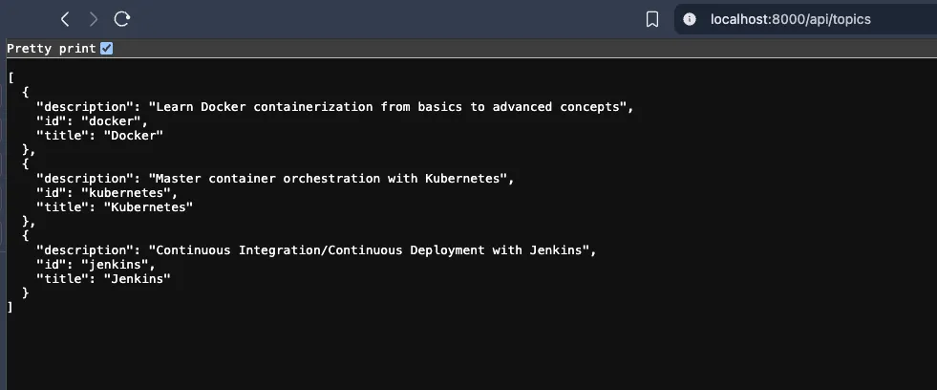
Task: Click the "docker" id value
Action: (114, 121)
